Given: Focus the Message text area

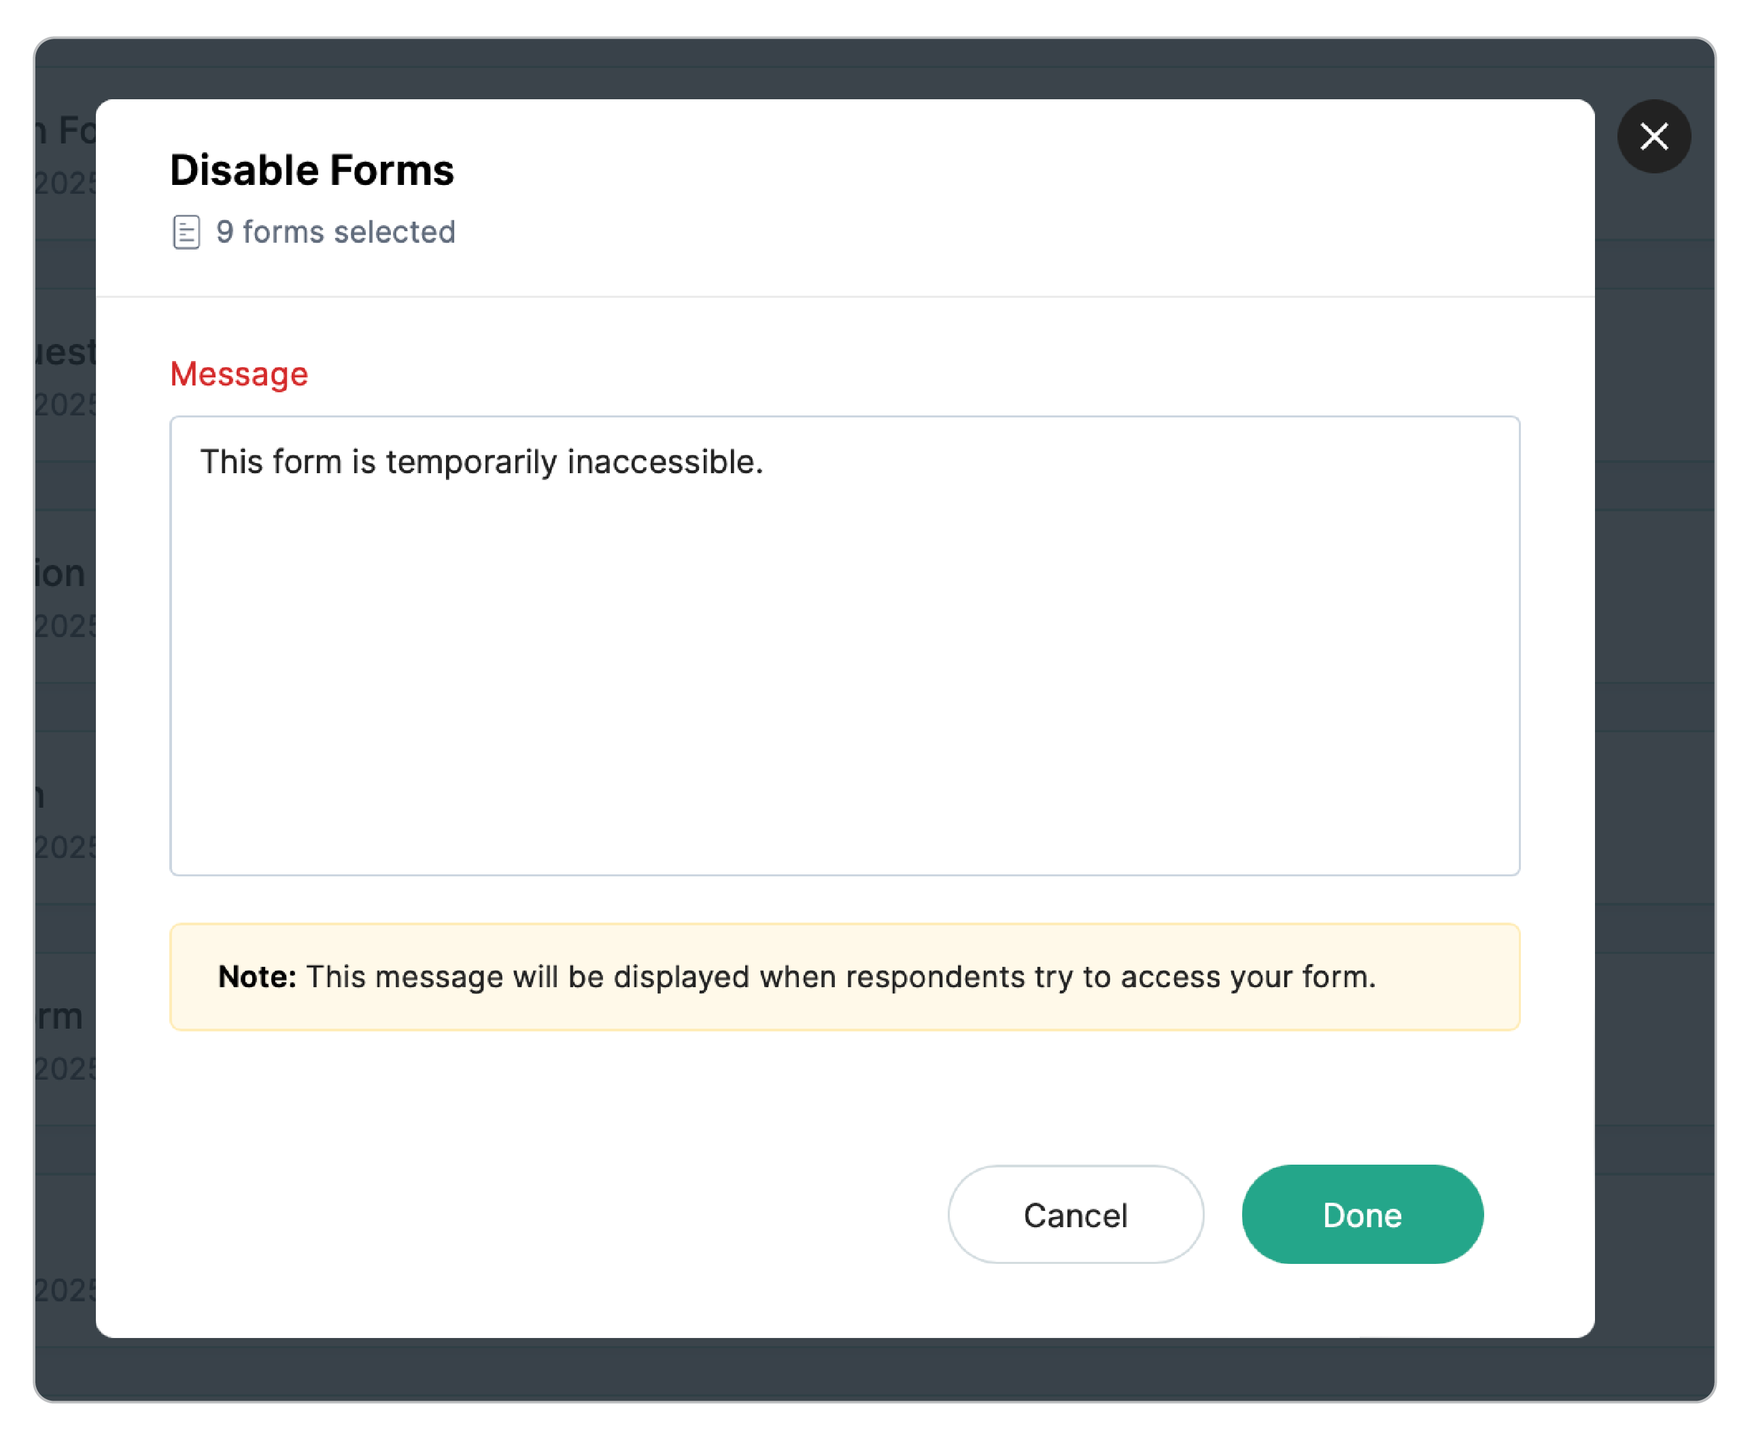Looking at the screenshot, I should (844, 645).
